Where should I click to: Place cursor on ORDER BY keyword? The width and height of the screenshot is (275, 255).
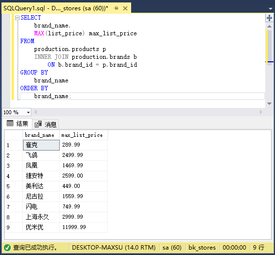click(x=34, y=88)
